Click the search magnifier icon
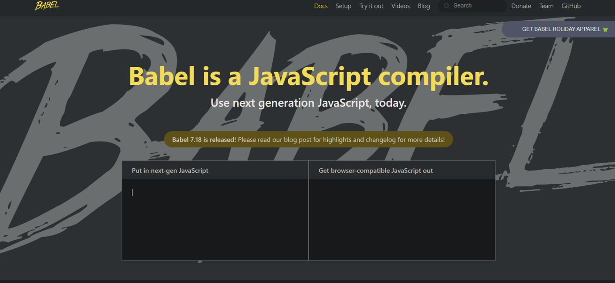Screen dimensions: 615x283 click(447, 6)
